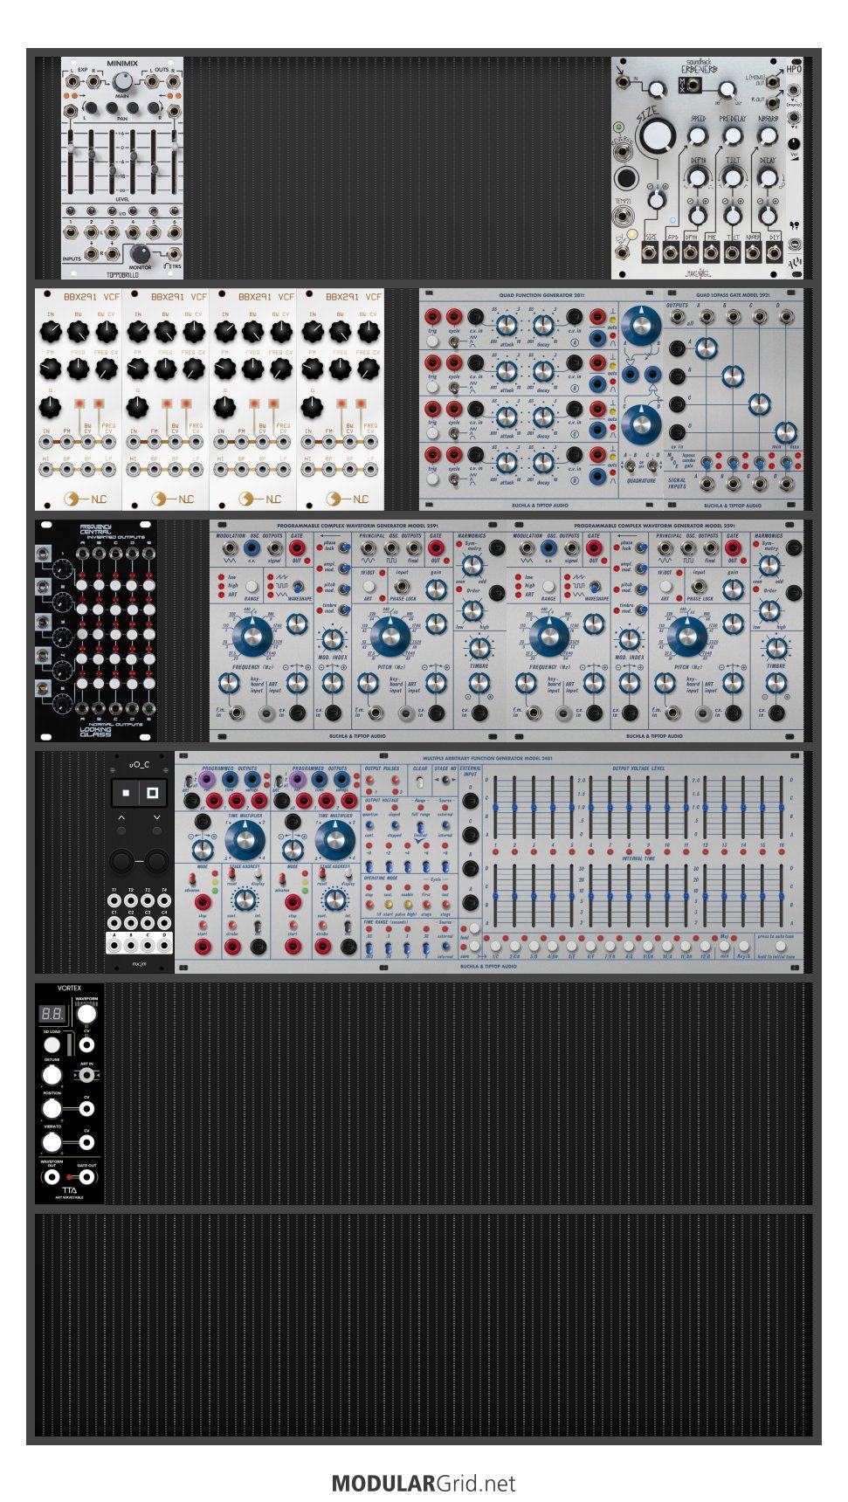This screenshot has height=1502, width=848.
Task: Click the big FREQUENCY knob on the left 259t
Action: pos(252,637)
